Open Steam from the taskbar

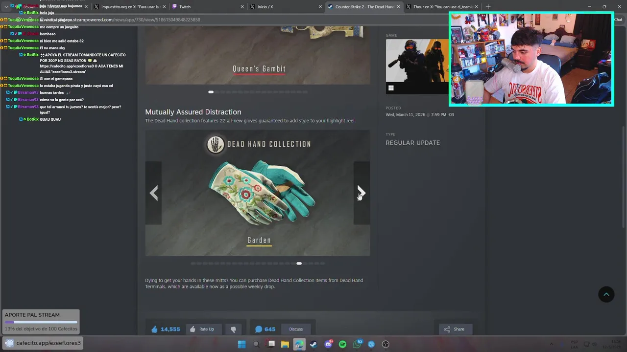(x=313, y=344)
